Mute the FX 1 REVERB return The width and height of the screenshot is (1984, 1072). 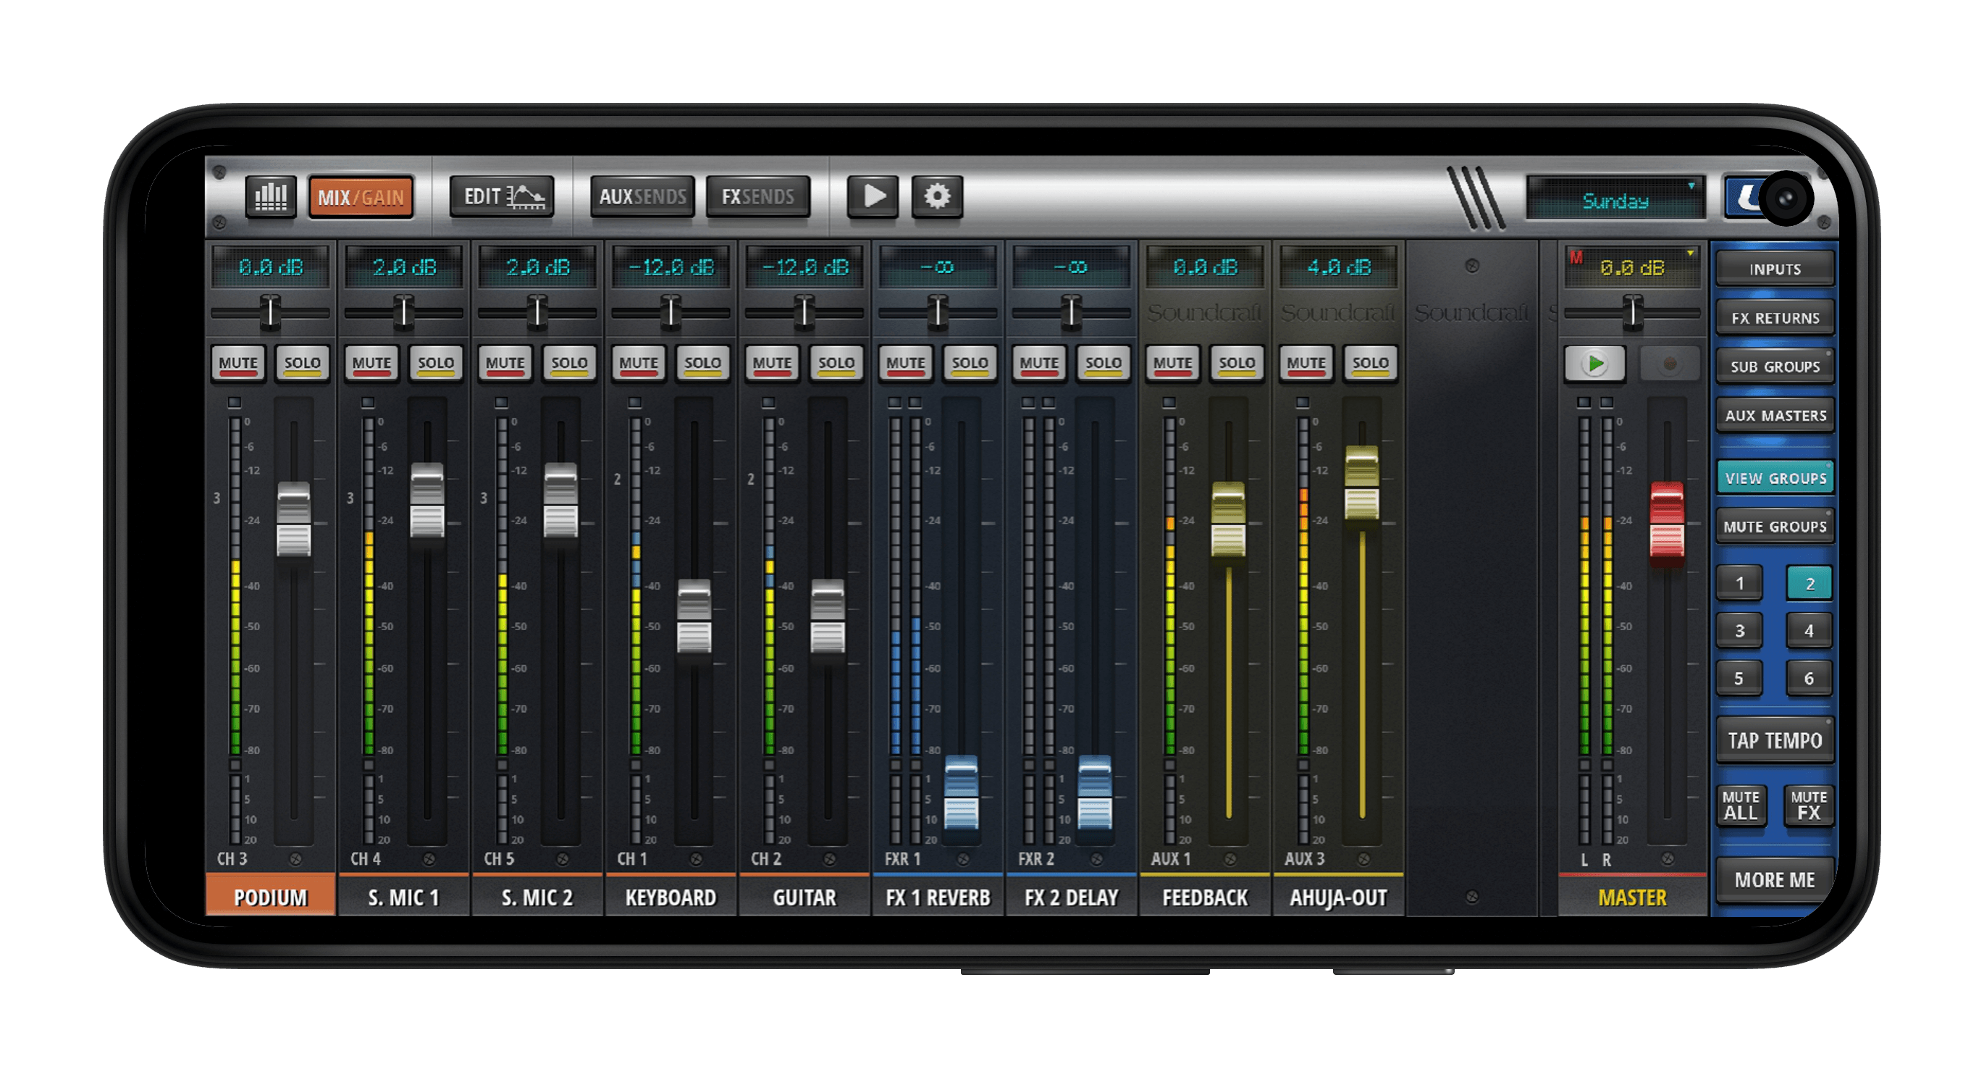coord(905,364)
